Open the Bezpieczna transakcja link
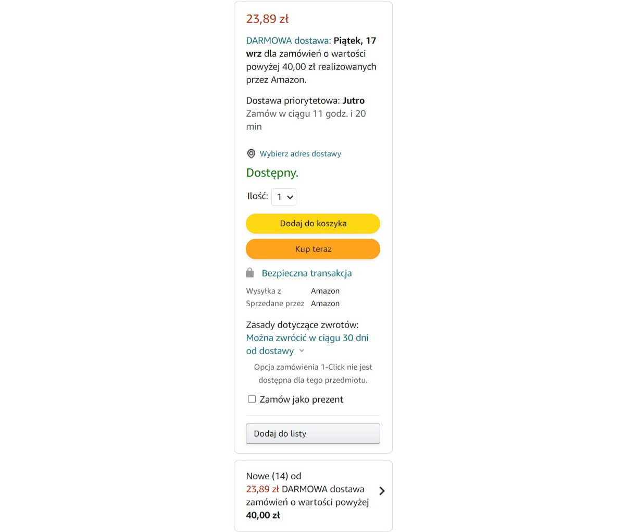Image resolution: width=625 pixels, height=532 pixels. 307,273
